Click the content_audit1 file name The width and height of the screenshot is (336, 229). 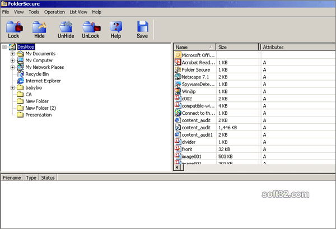click(x=197, y=135)
